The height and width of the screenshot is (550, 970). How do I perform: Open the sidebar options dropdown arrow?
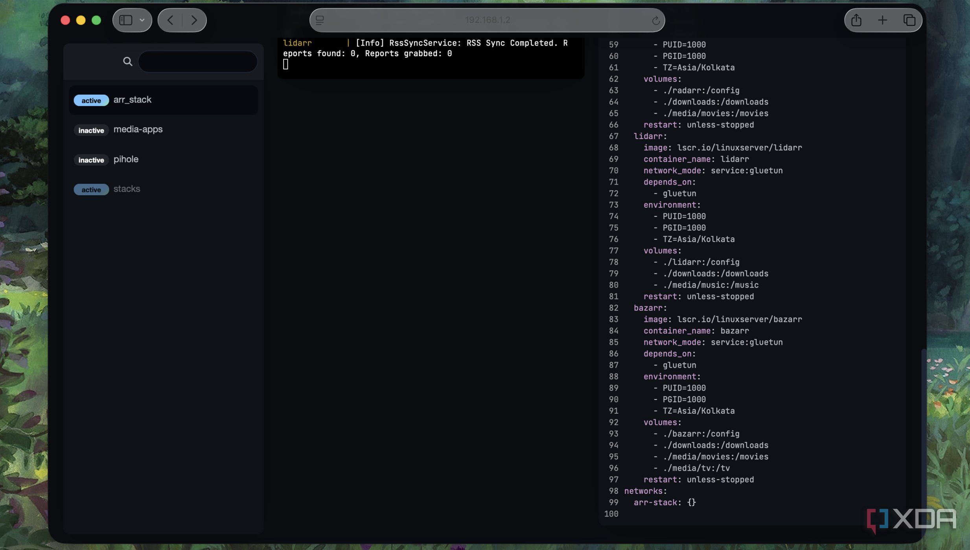[x=142, y=20]
